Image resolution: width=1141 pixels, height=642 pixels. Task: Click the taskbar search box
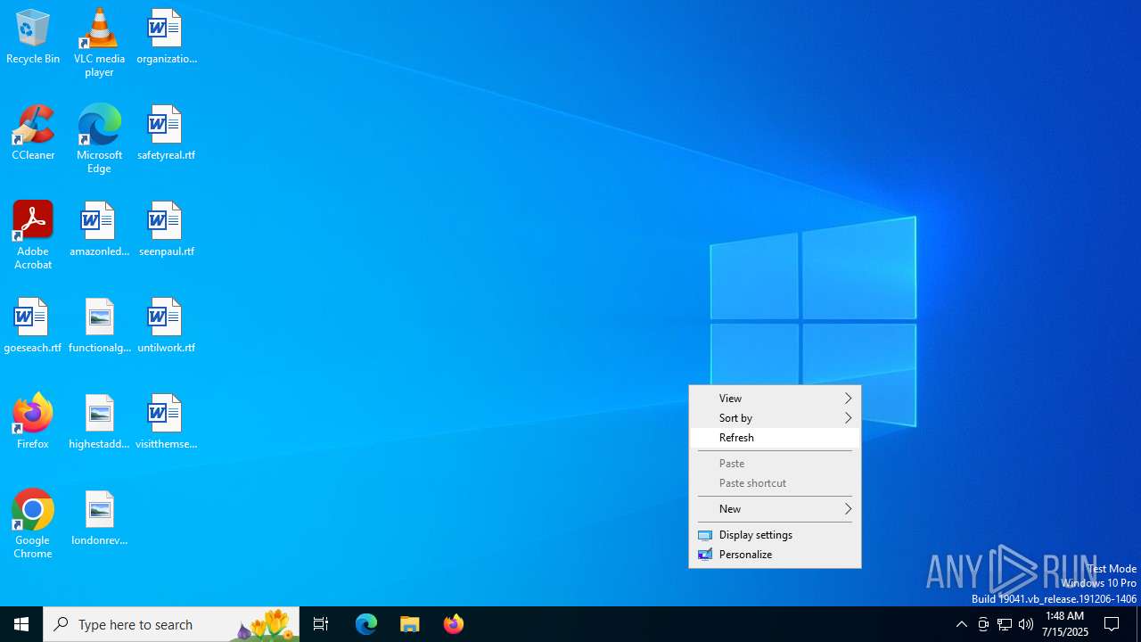coord(171,624)
